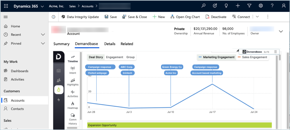
Task: Click the New command
Action: tap(159, 17)
